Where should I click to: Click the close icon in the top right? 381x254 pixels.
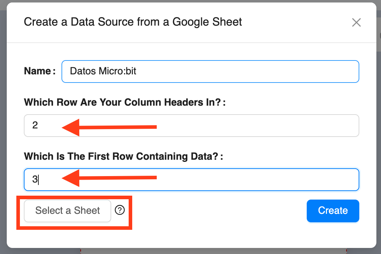tap(356, 22)
